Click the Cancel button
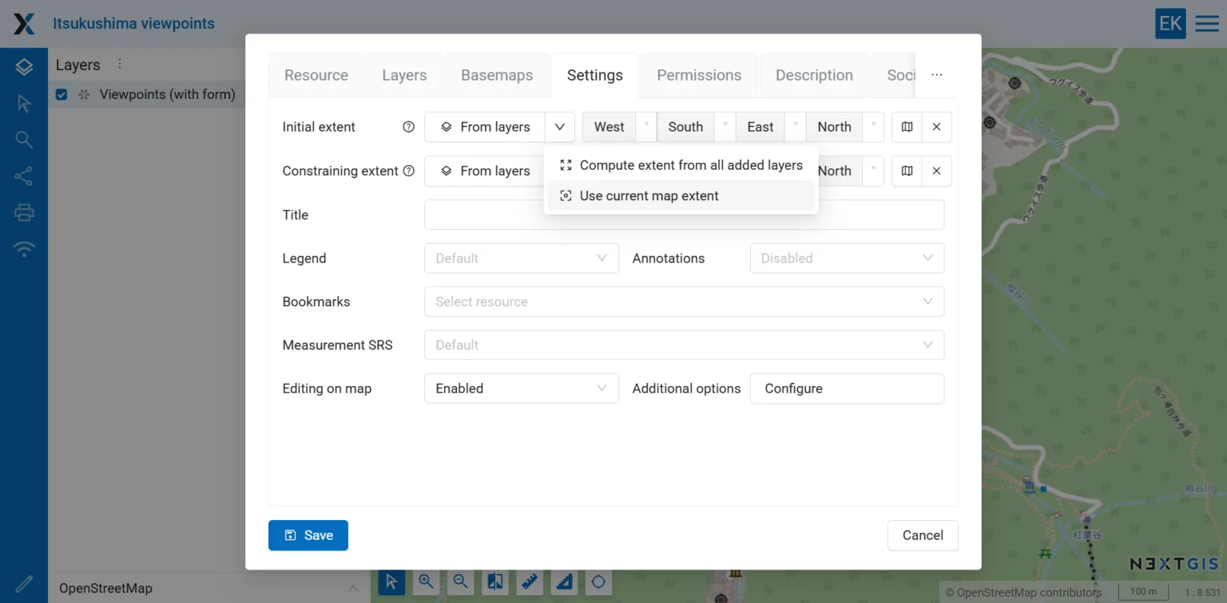1227x603 pixels. pyautogui.click(x=923, y=535)
